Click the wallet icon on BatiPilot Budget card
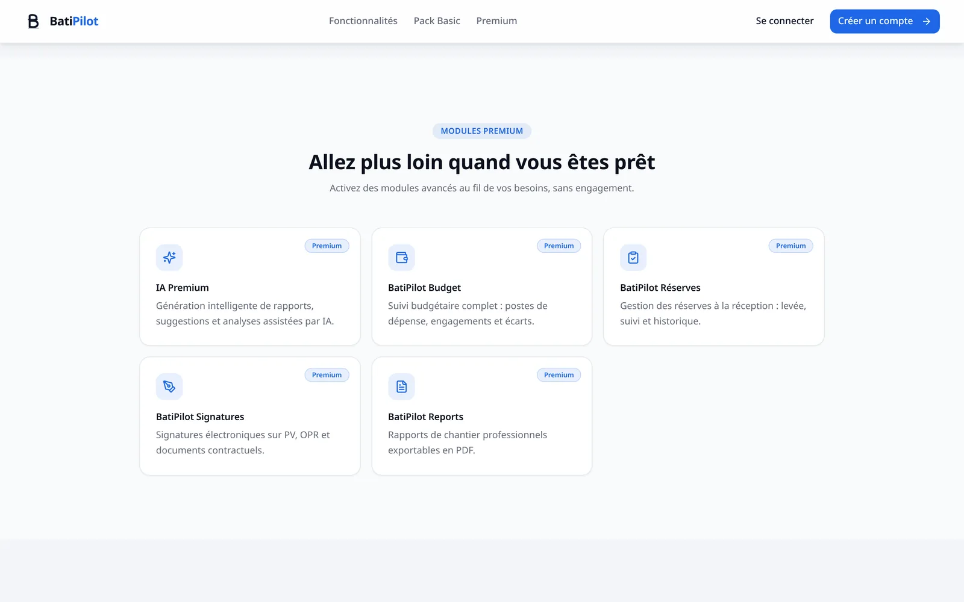 (x=401, y=258)
